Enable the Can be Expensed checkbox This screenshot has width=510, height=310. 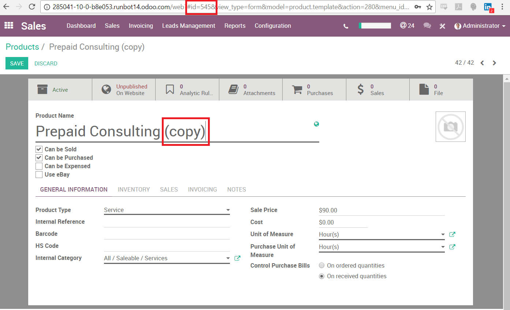(x=39, y=166)
